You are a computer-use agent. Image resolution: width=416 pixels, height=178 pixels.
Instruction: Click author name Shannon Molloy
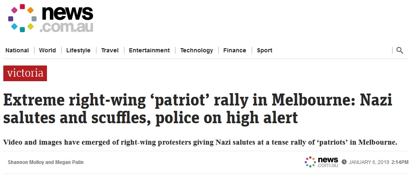point(26,162)
